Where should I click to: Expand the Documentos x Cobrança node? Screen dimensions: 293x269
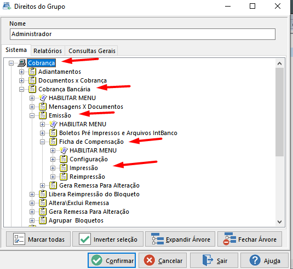tap(22, 80)
